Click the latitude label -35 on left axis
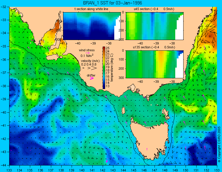 (4, 46)
